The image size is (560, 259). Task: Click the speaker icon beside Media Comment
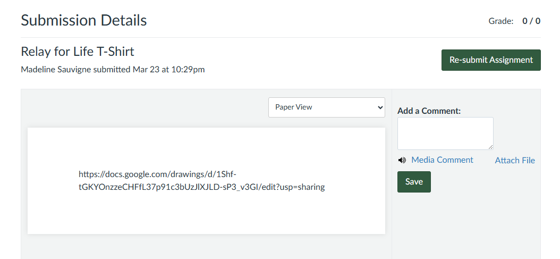coord(402,160)
